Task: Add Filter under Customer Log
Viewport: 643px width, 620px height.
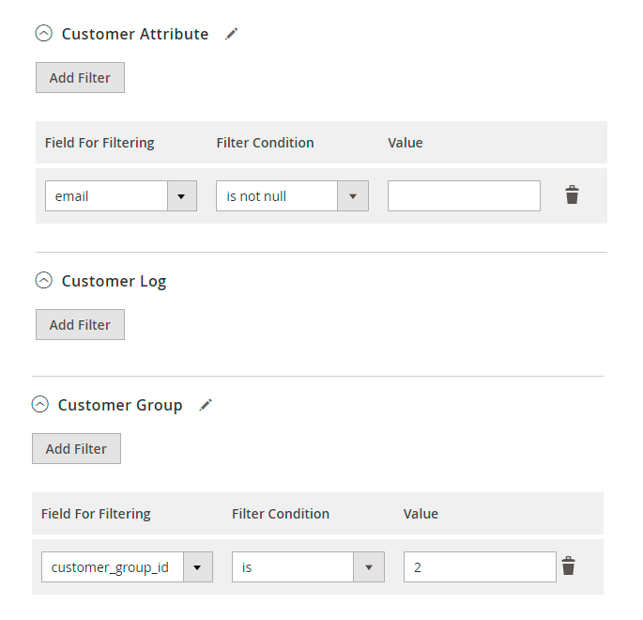Action: (80, 325)
